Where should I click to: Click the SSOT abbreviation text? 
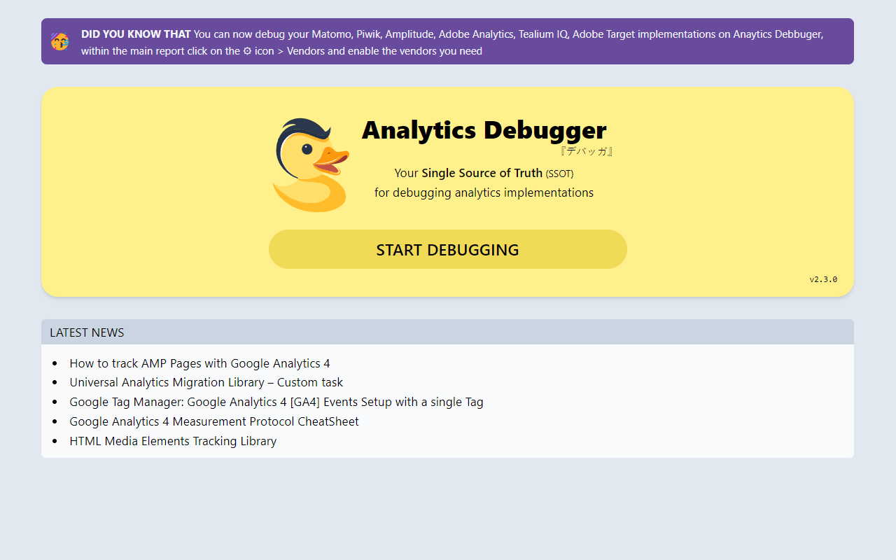click(559, 174)
